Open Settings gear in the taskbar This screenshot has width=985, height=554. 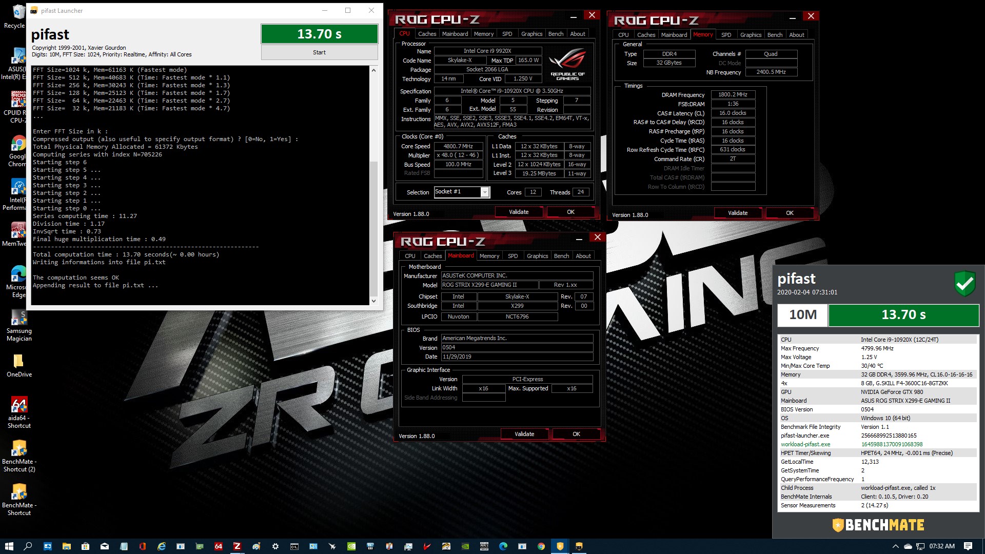point(275,546)
